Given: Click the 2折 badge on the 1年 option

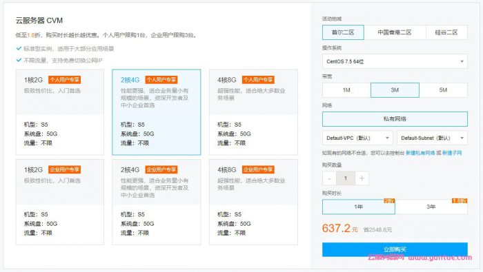Looking at the screenshot, I should tap(389, 200).
